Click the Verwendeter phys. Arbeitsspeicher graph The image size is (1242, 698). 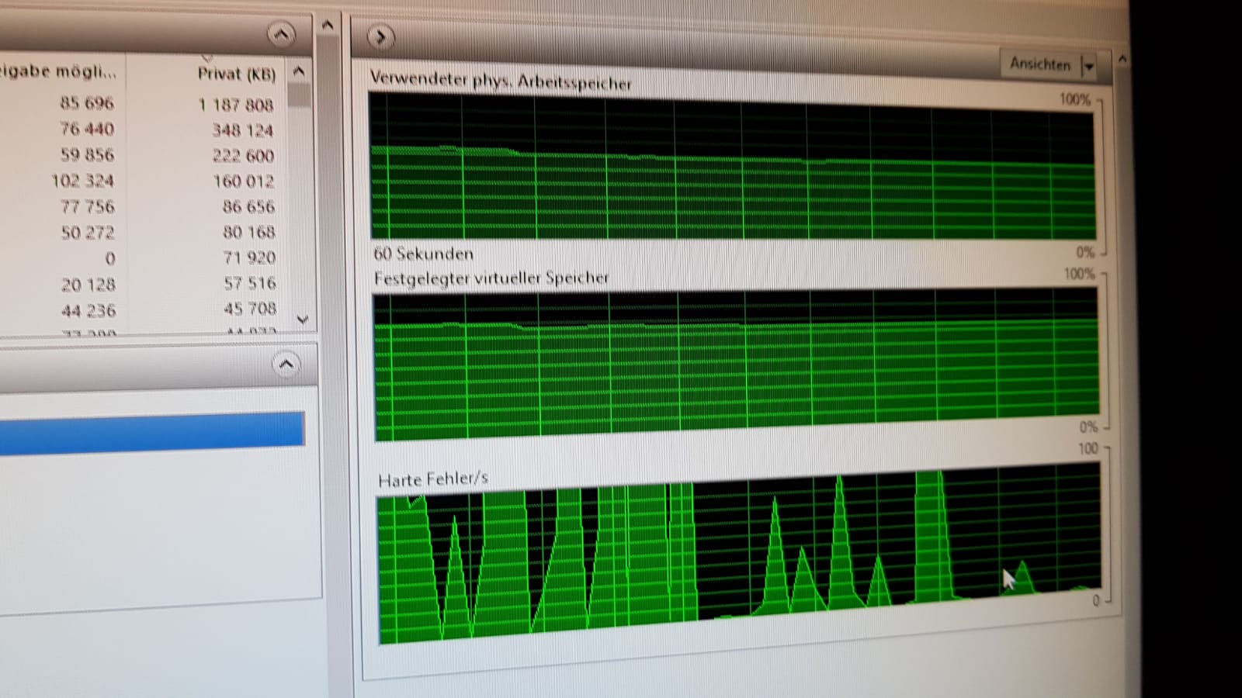point(733,168)
